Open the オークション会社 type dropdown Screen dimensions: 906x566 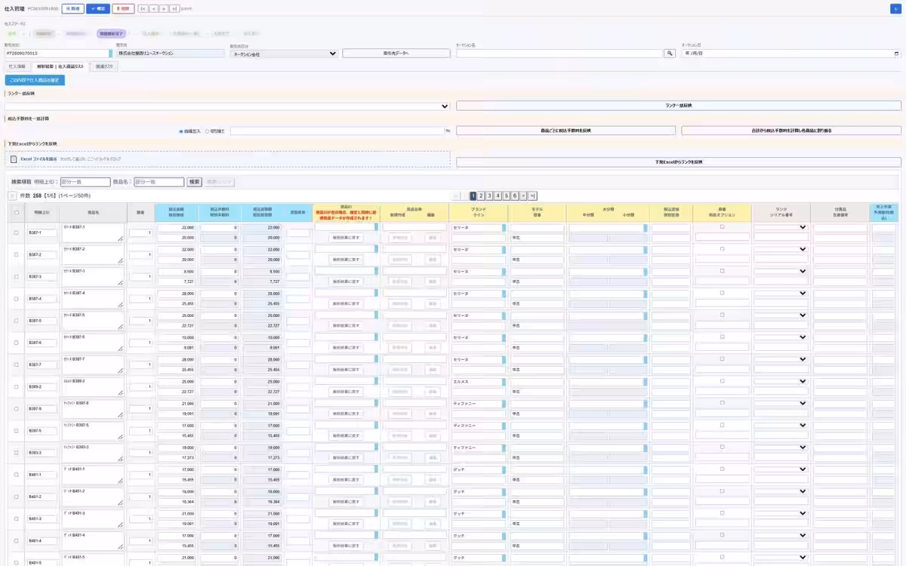point(284,54)
